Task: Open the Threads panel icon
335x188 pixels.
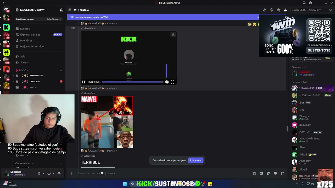Action: [264, 10]
